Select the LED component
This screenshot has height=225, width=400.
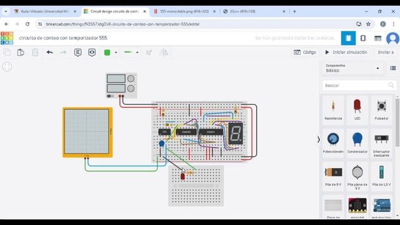[357, 110]
